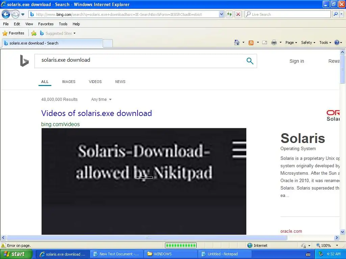The image size is (346, 259).
Task: Click the horizontal scrollbar left arrow
Action: (3, 238)
